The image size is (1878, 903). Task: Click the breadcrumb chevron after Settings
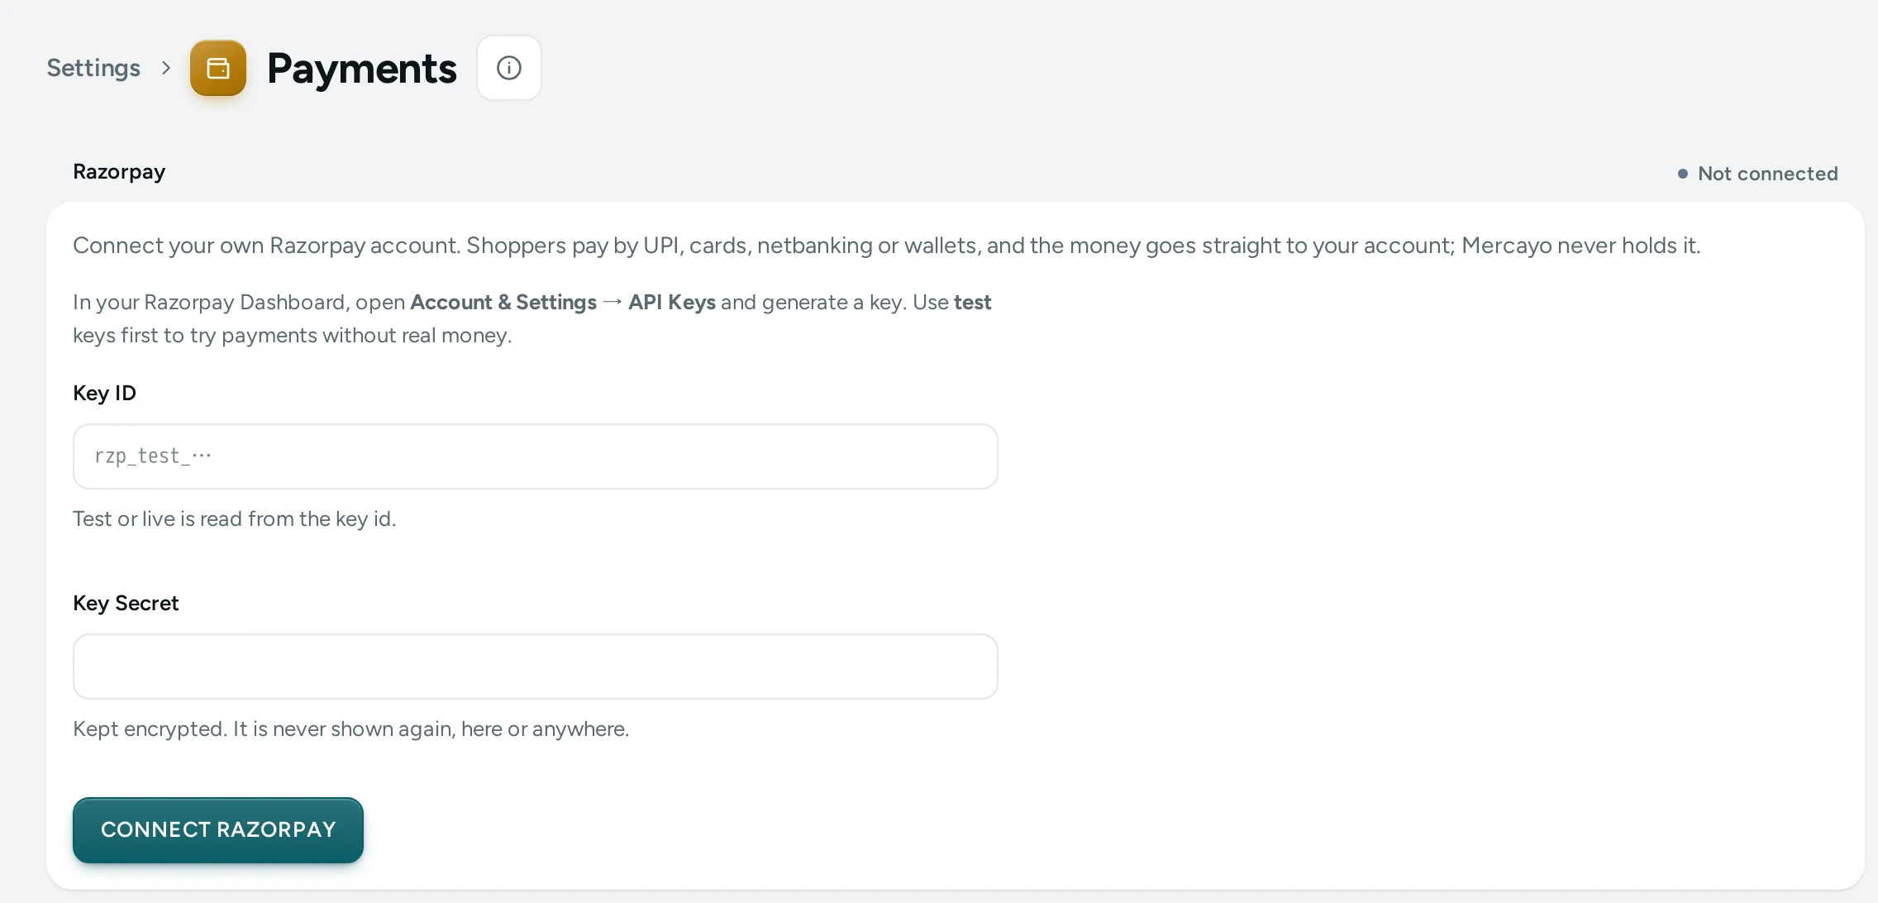pos(166,68)
